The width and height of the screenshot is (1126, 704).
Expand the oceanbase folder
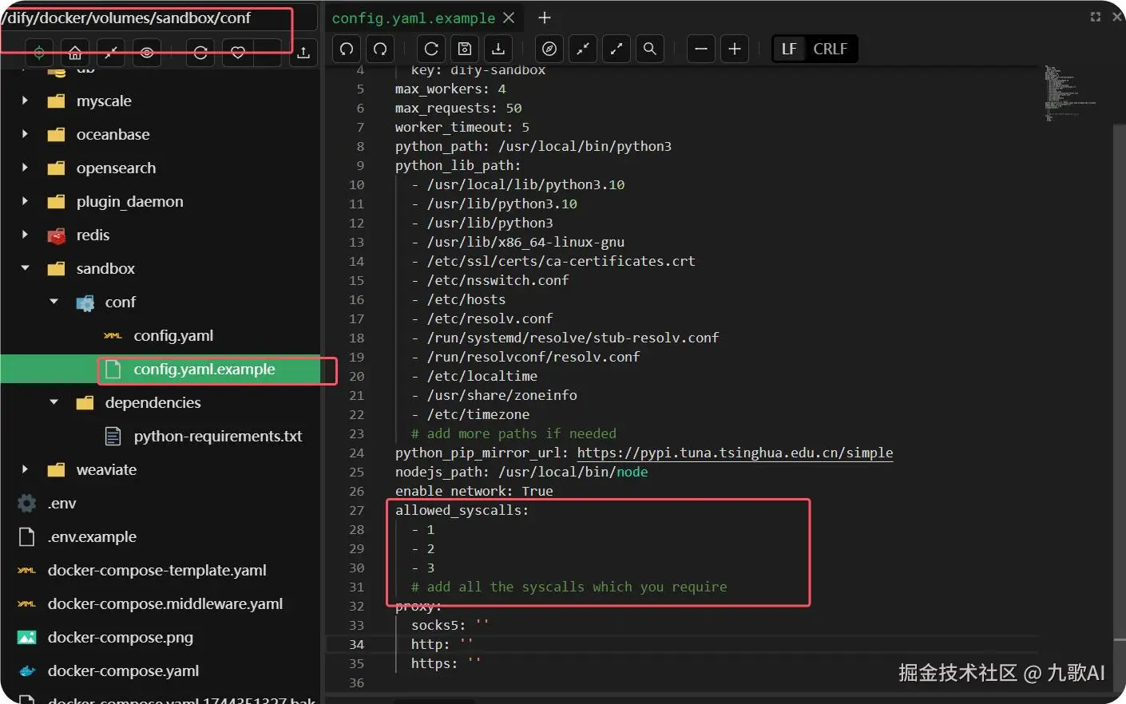click(x=25, y=134)
